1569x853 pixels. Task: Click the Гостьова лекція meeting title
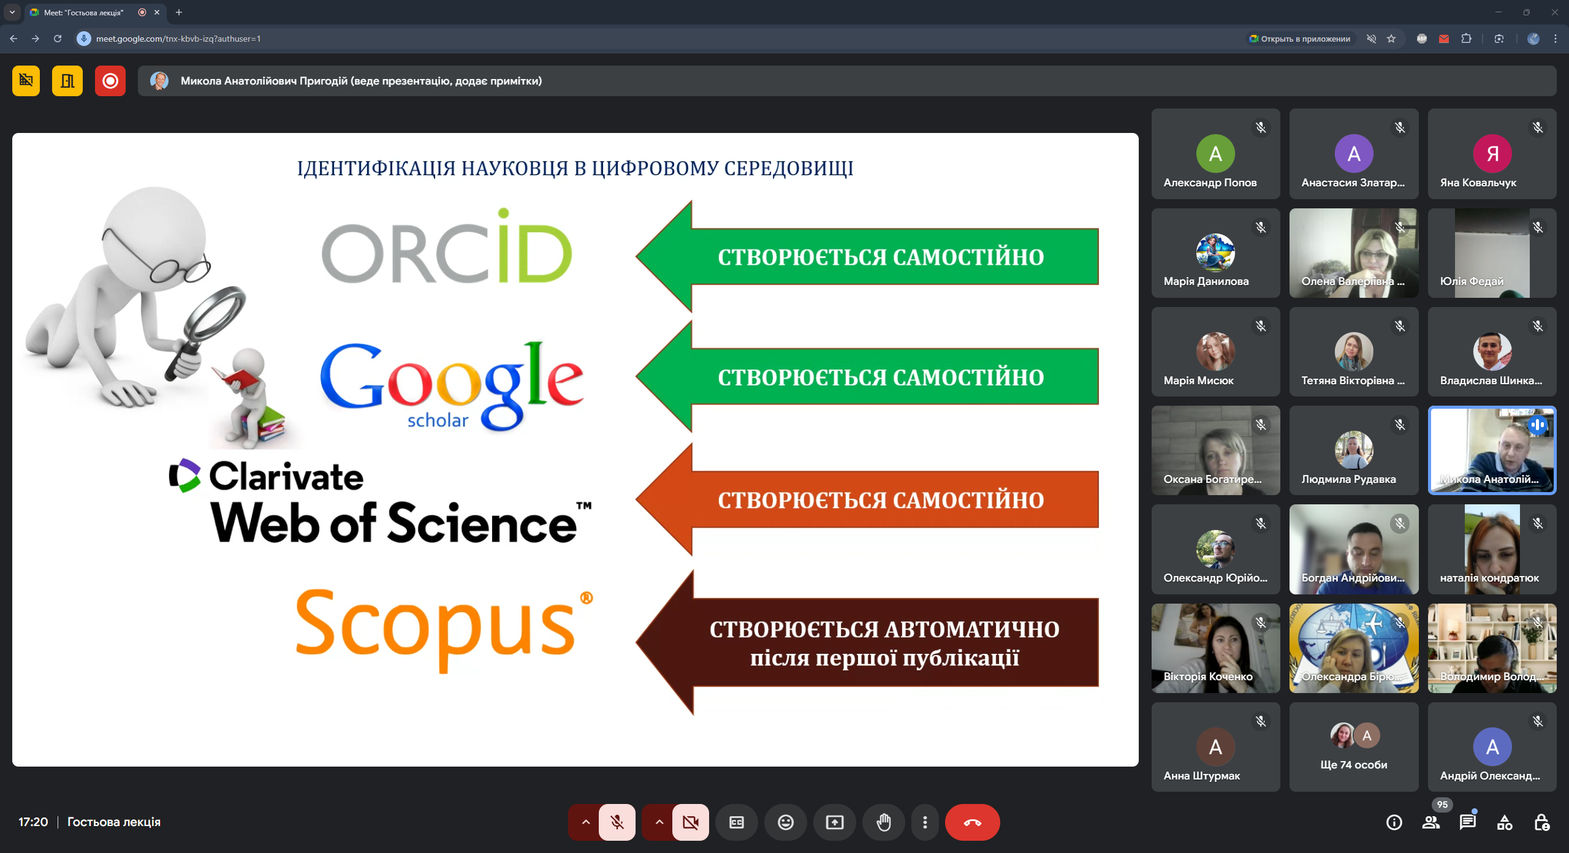click(x=114, y=822)
